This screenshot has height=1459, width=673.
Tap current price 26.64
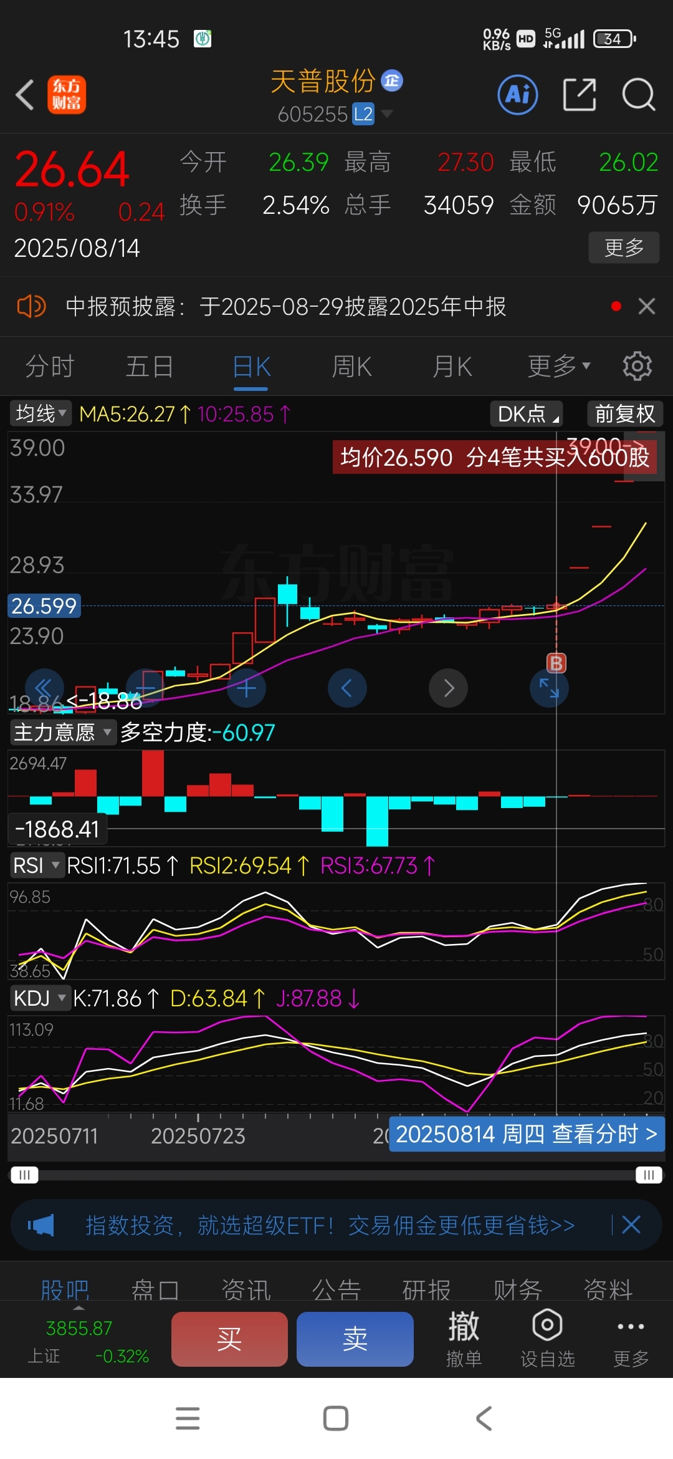[x=72, y=169]
